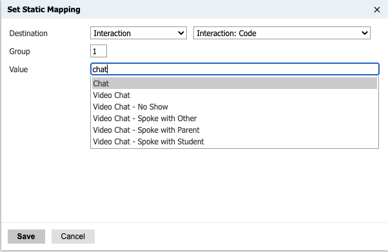Click the Group number field

[99, 51]
